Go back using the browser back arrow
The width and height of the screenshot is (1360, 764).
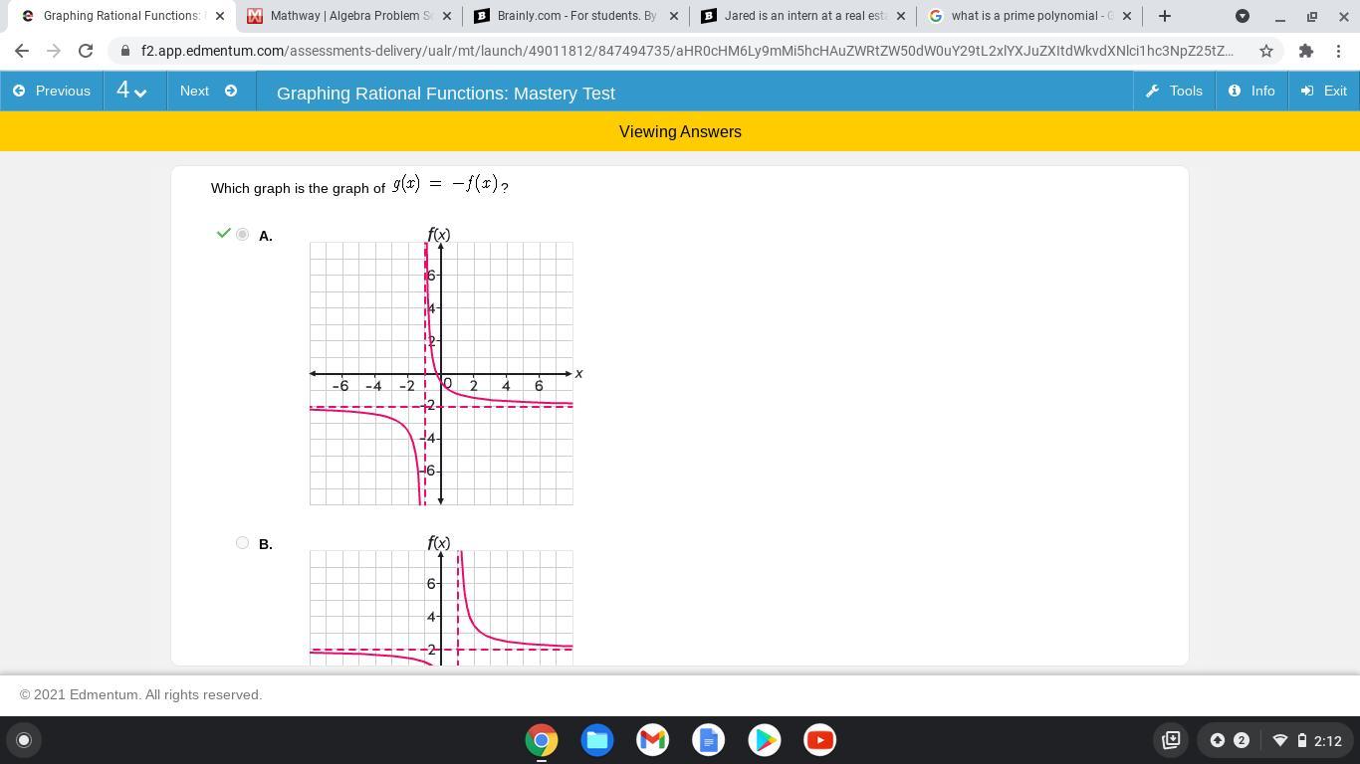click(22, 51)
